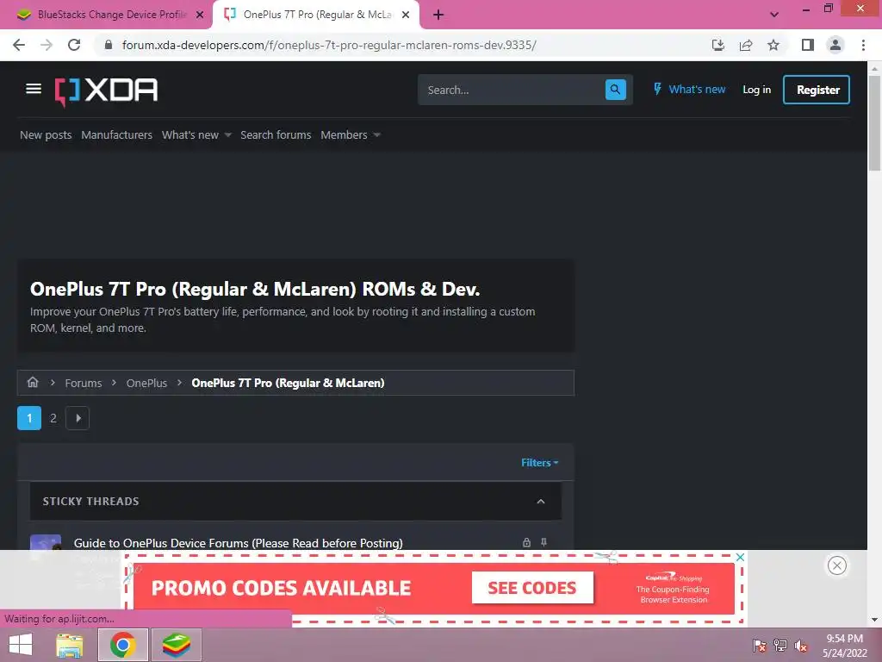Open Manufacturers in the nav bar

point(116,135)
